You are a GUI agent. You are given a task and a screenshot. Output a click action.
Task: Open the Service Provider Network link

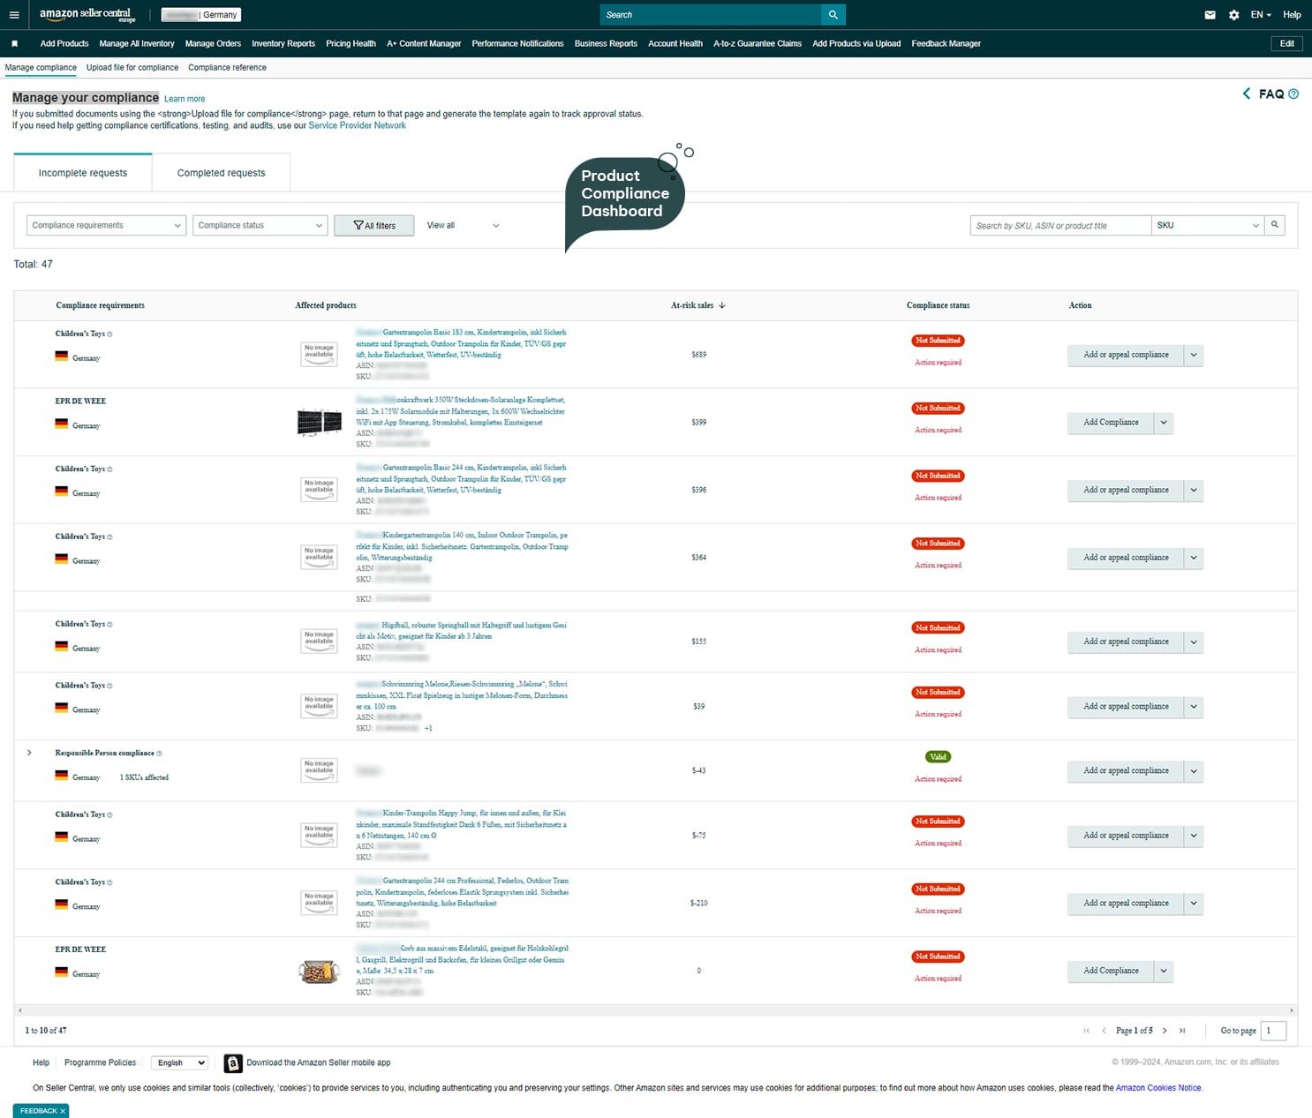click(x=357, y=125)
